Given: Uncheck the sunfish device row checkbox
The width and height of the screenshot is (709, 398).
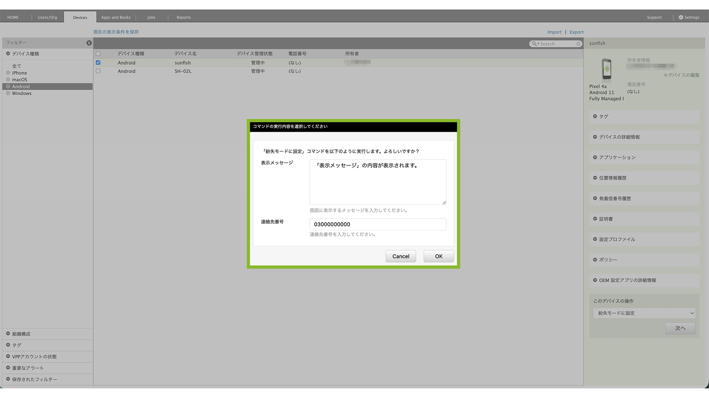Looking at the screenshot, I should (x=98, y=63).
